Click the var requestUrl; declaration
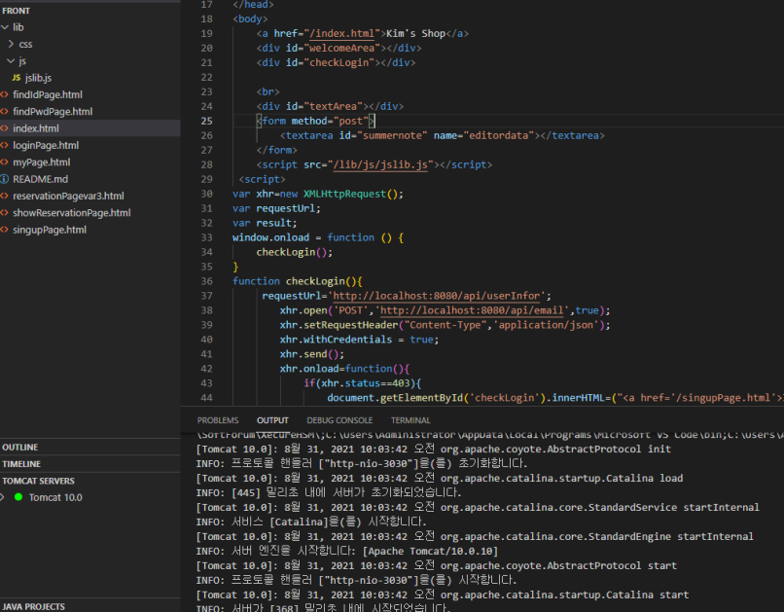The image size is (784, 612). point(276,208)
